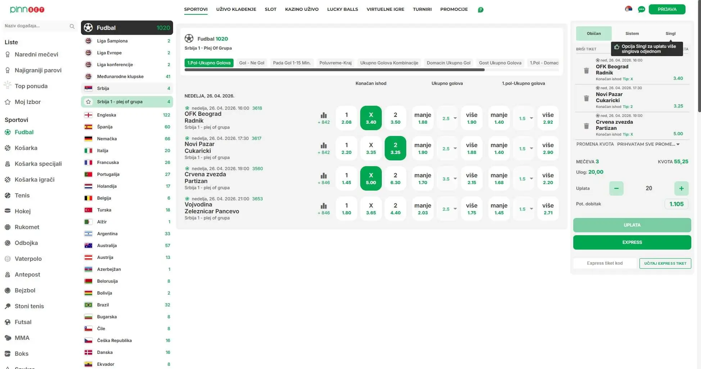Click the Pinnbet logo

[27, 9]
